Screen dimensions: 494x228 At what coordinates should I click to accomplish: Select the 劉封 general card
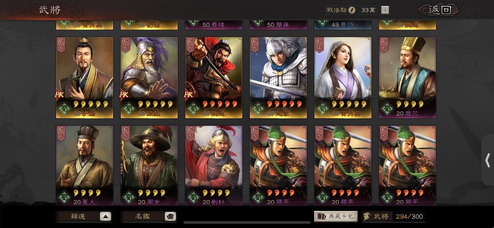213,166
